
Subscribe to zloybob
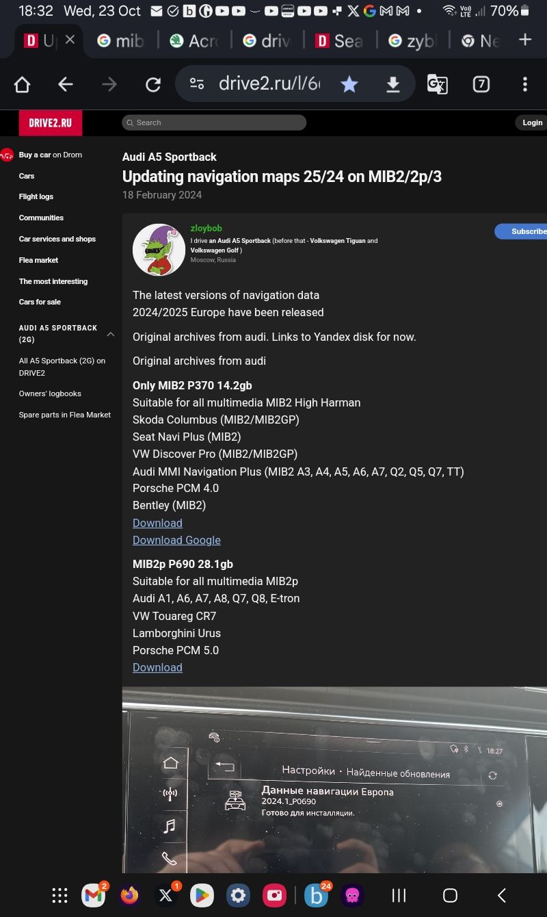(x=521, y=231)
